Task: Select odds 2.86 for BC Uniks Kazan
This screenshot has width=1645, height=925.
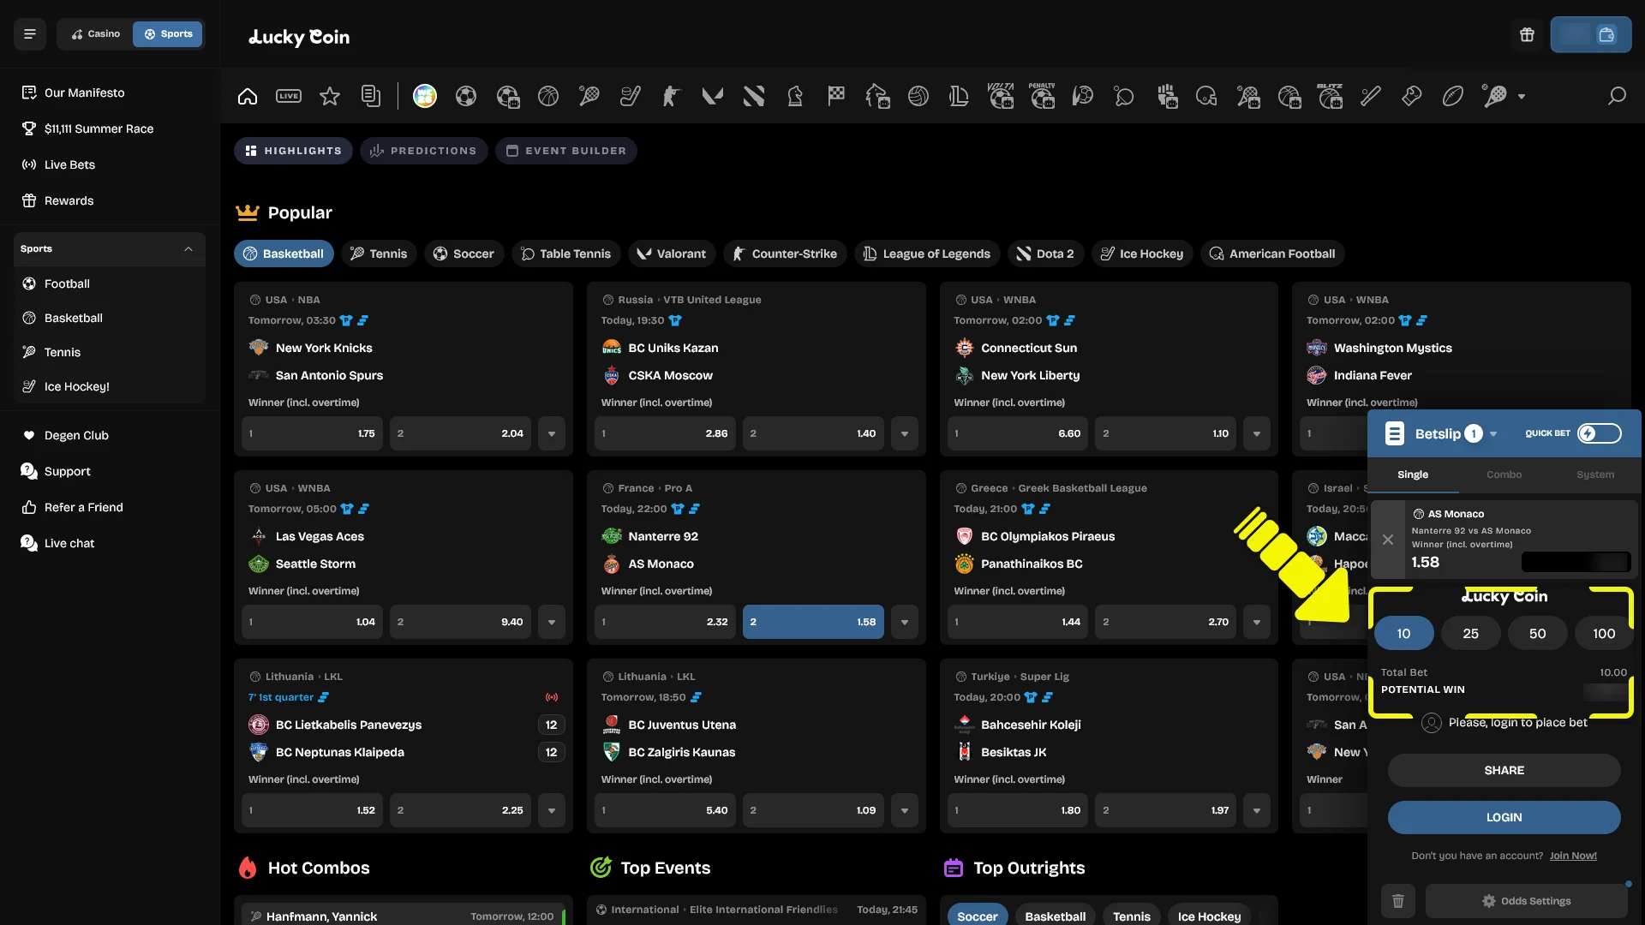Action: click(x=665, y=433)
